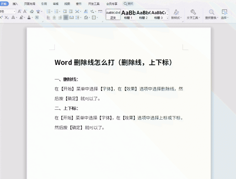236x179 pixels.
Task: Toggle left alignment
Action: 48,18
